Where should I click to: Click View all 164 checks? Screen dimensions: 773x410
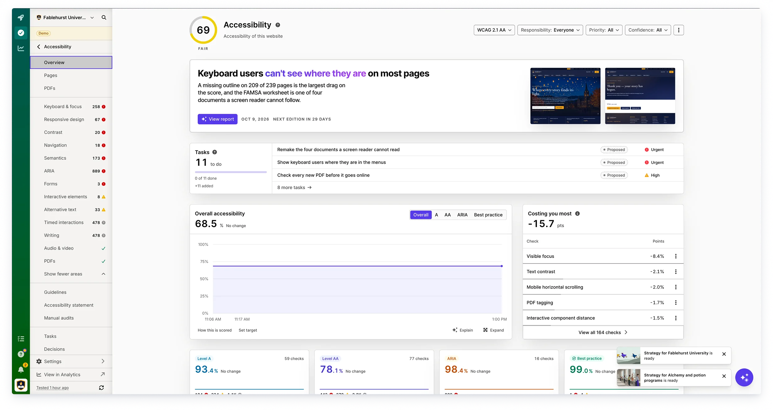(603, 333)
